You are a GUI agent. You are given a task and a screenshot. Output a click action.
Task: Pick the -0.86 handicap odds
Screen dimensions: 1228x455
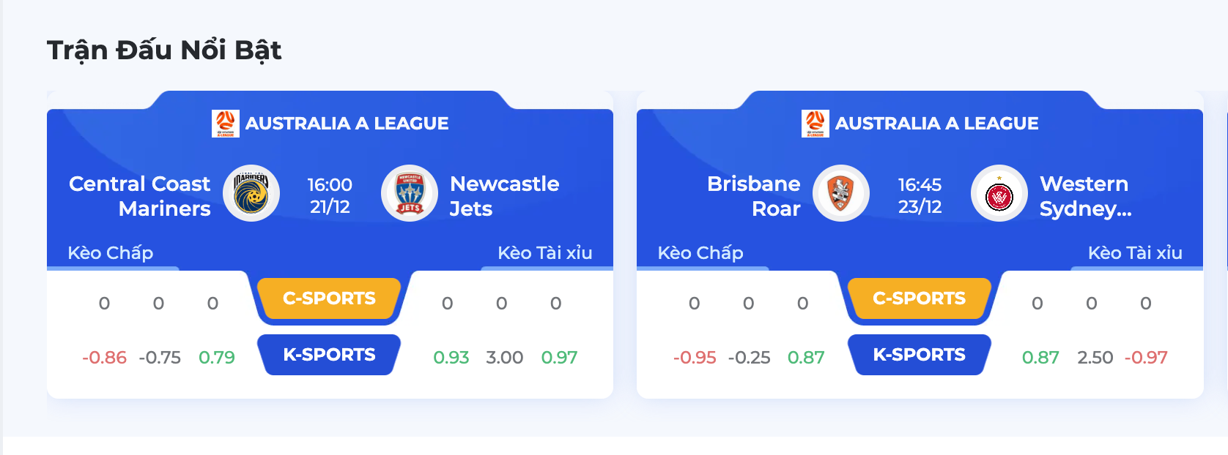pos(104,358)
